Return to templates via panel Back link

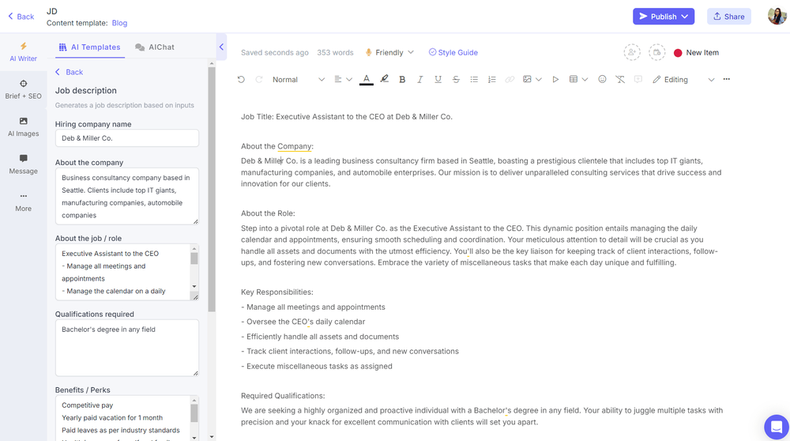point(69,72)
